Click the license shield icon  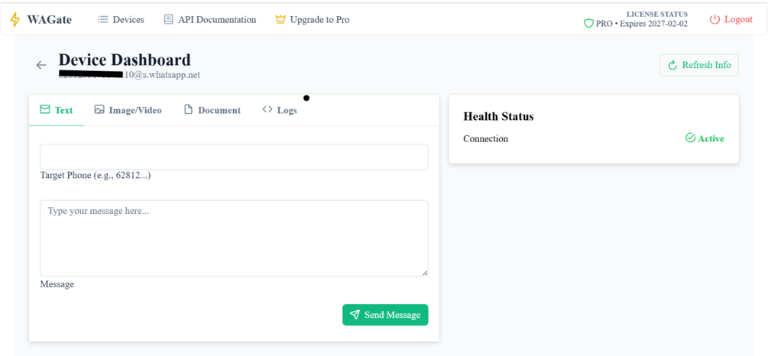pyautogui.click(x=588, y=24)
